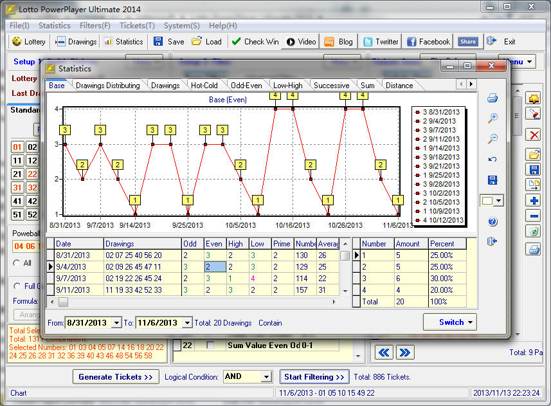This screenshot has width=551, height=406.
Task: Select the Full radio button in main window
Action: (17, 286)
